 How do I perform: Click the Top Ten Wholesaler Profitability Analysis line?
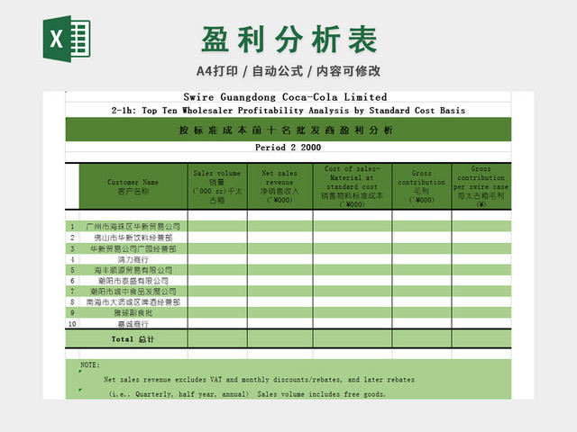click(x=288, y=110)
